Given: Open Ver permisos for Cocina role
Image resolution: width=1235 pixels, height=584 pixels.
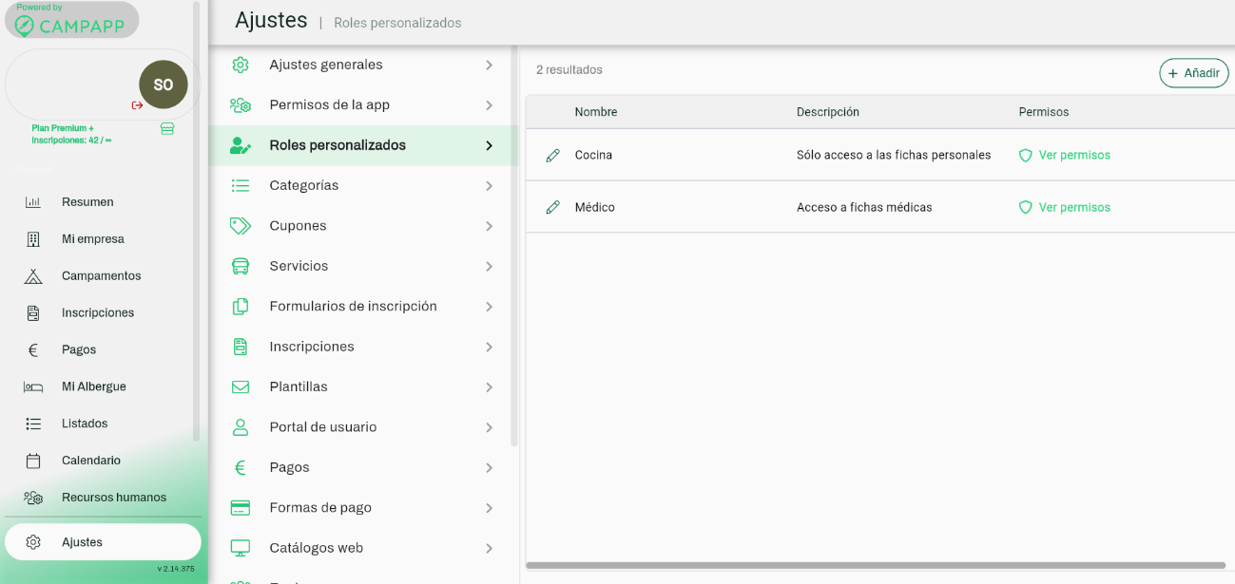Looking at the screenshot, I should click(1073, 155).
